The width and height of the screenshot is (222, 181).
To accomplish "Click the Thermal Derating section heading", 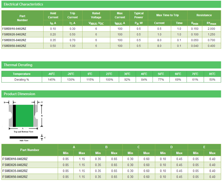I will (x=18, y=65).
